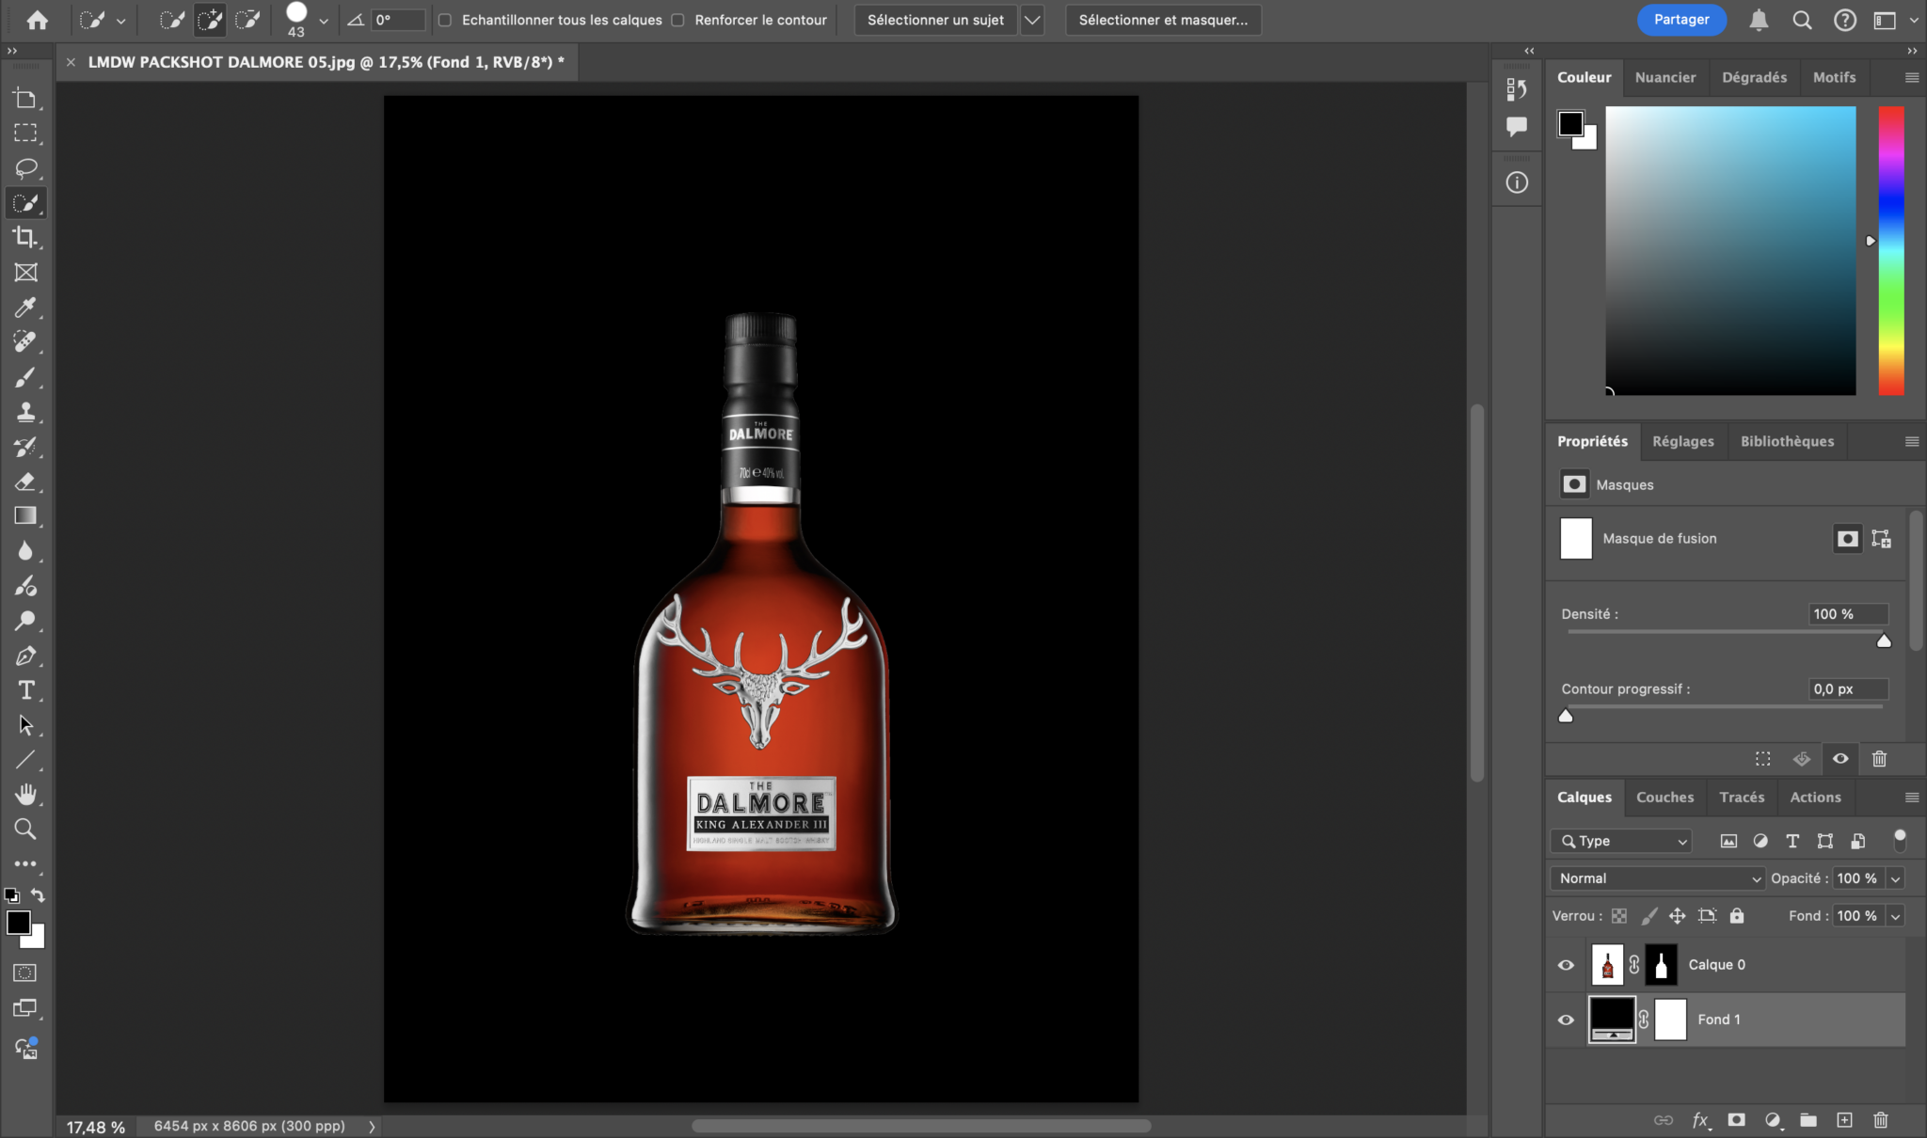Open the Type layer filter dropdown

coord(1621,841)
